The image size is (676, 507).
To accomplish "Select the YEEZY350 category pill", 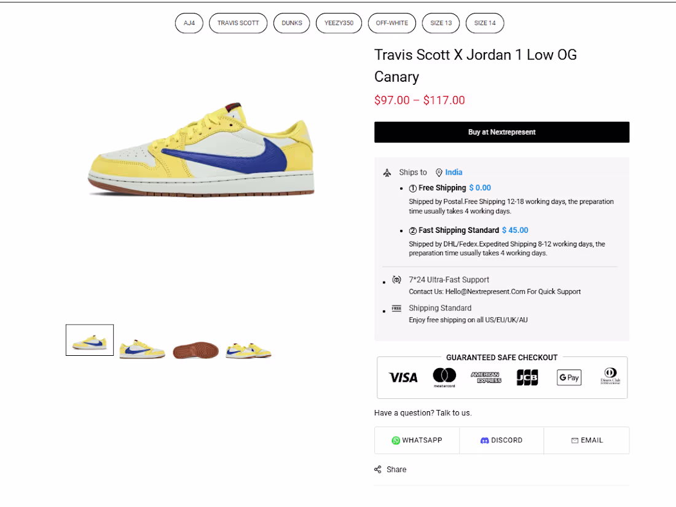I will pyautogui.click(x=339, y=23).
